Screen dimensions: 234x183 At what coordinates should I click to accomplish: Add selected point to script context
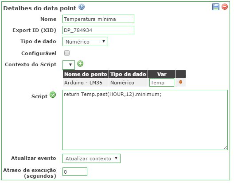click(x=80, y=64)
